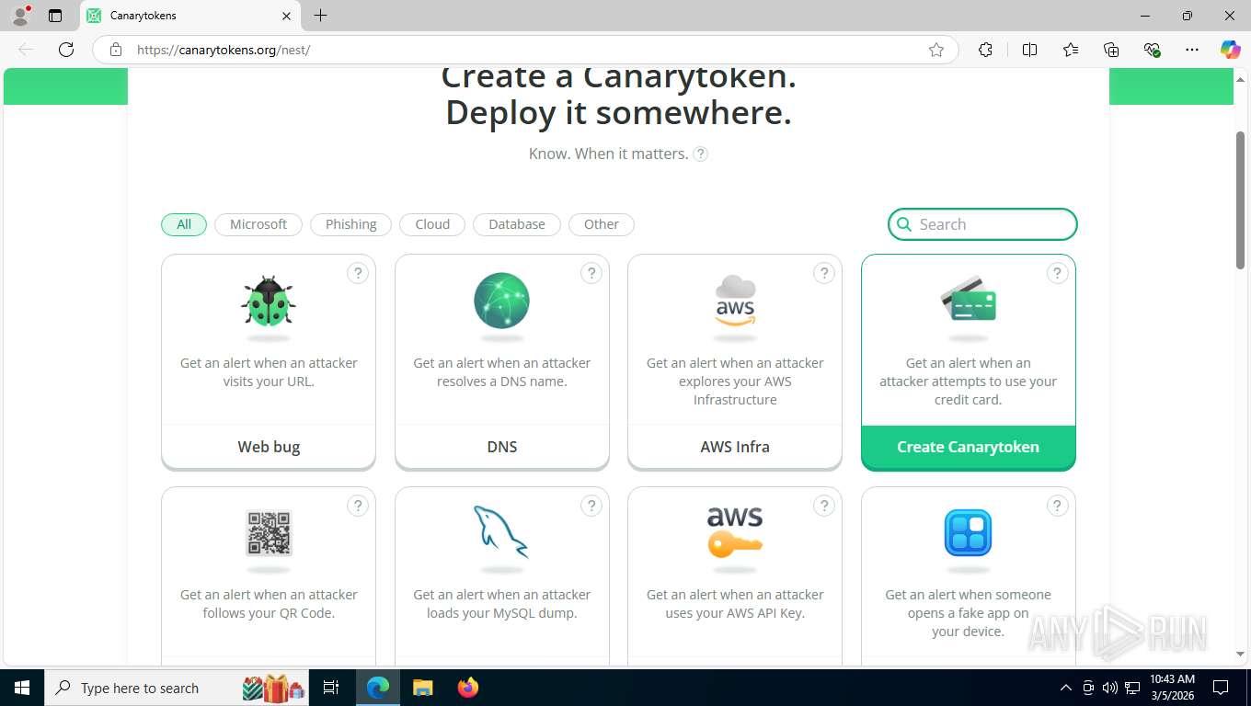Open a new browser tab
The height and width of the screenshot is (706, 1251).
[320, 16]
